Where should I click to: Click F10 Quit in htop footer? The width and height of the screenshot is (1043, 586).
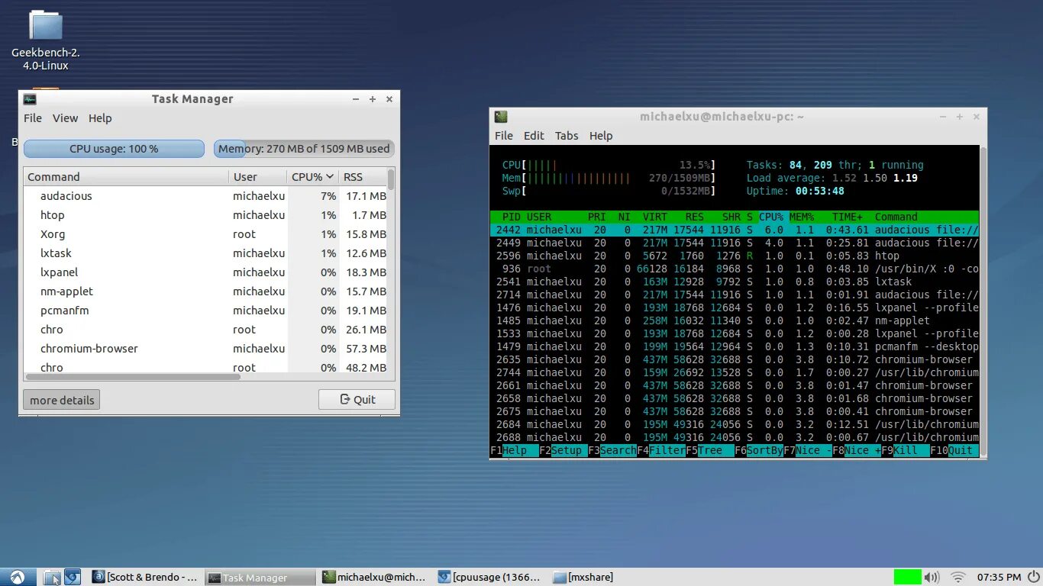coord(954,450)
